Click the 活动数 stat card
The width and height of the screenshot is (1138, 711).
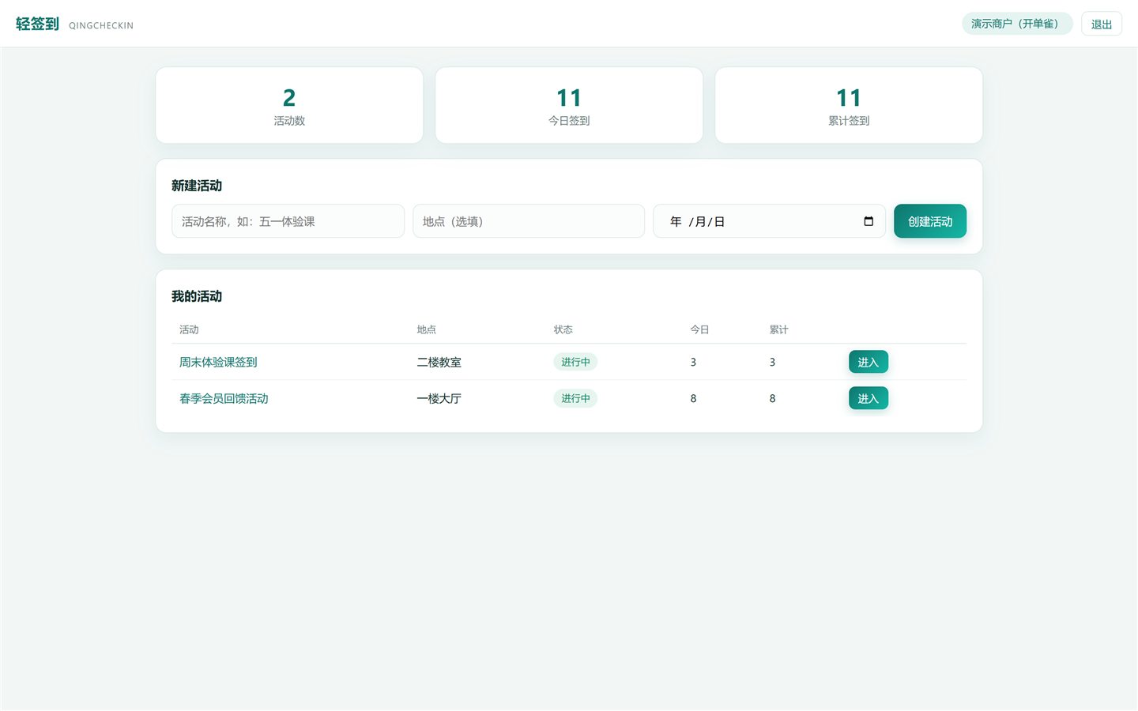[x=289, y=105]
